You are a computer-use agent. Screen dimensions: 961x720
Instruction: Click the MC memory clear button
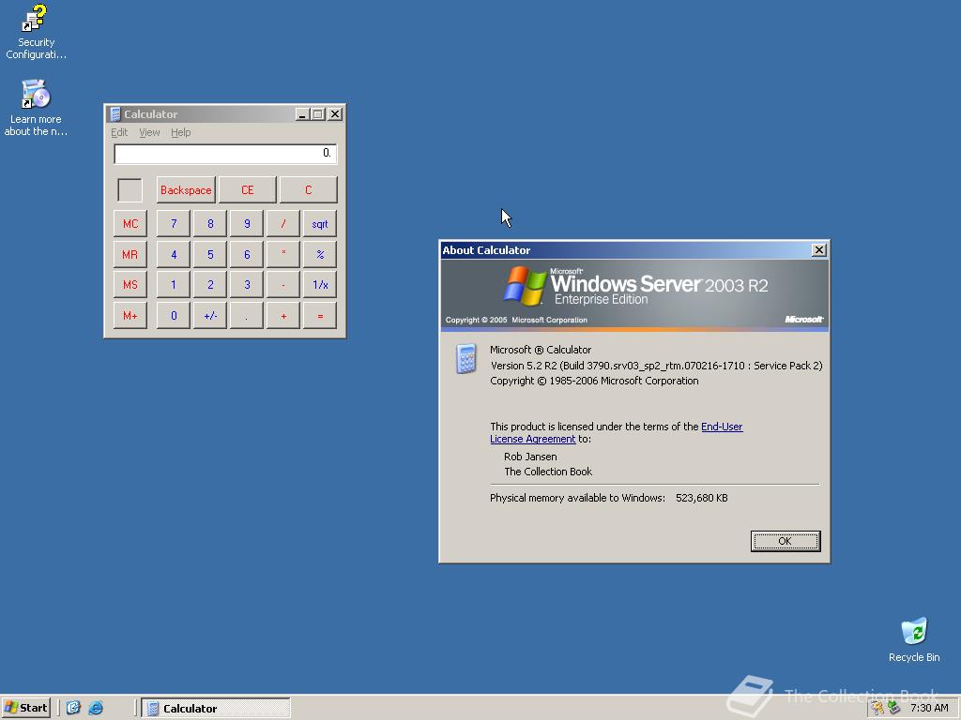click(130, 223)
